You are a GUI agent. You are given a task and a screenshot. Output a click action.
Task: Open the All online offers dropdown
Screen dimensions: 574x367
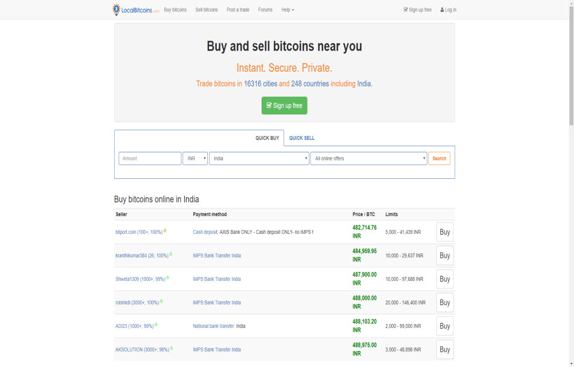pos(369,159)
